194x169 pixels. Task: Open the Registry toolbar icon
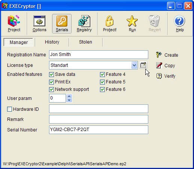tap(84, 21)
